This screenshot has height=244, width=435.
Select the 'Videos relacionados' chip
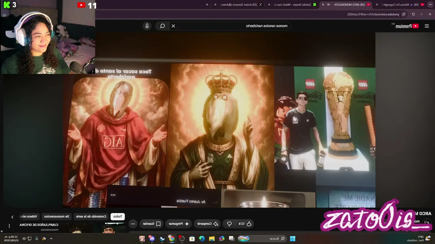pos(30,217)
